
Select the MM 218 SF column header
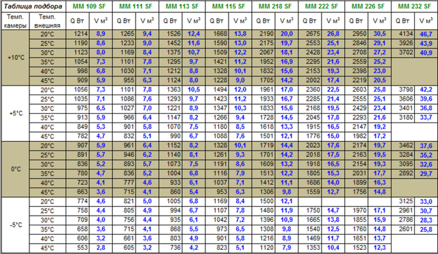point(275,6)
